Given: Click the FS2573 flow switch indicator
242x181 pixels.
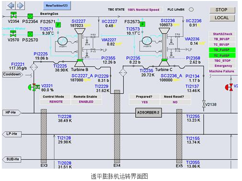Looking at the screenshot, I should point(143,24).
